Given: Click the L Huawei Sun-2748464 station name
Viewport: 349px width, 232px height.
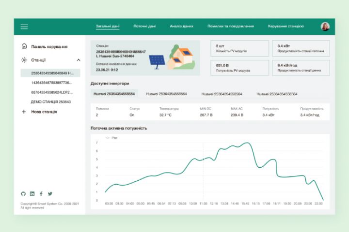Looking at the screenshot, I should pos(115,56).
